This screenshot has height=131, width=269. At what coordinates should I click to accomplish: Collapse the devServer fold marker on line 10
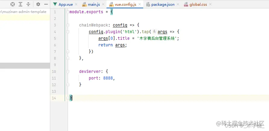pyautogui.click(x=68, y=71)
